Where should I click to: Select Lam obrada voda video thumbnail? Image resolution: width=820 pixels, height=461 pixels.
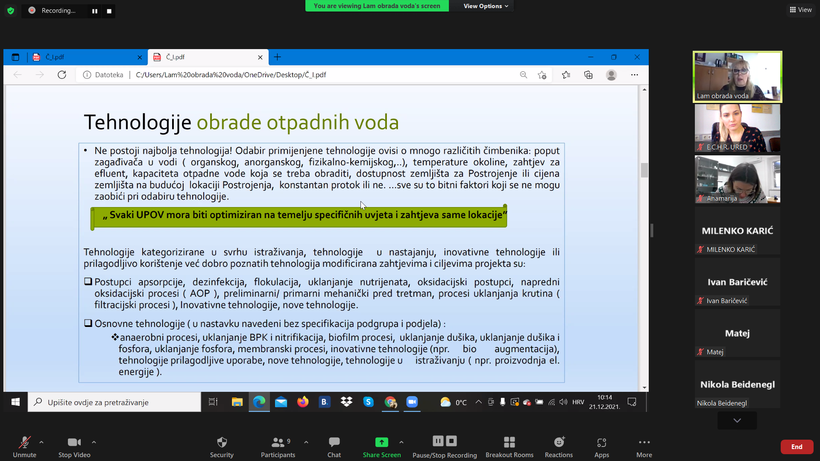pyautogui.click(x=737, y=77)
